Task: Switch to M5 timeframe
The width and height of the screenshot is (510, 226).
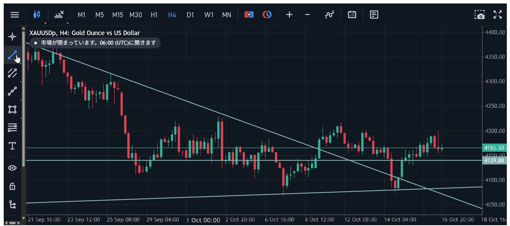Action: coord(100,15)
